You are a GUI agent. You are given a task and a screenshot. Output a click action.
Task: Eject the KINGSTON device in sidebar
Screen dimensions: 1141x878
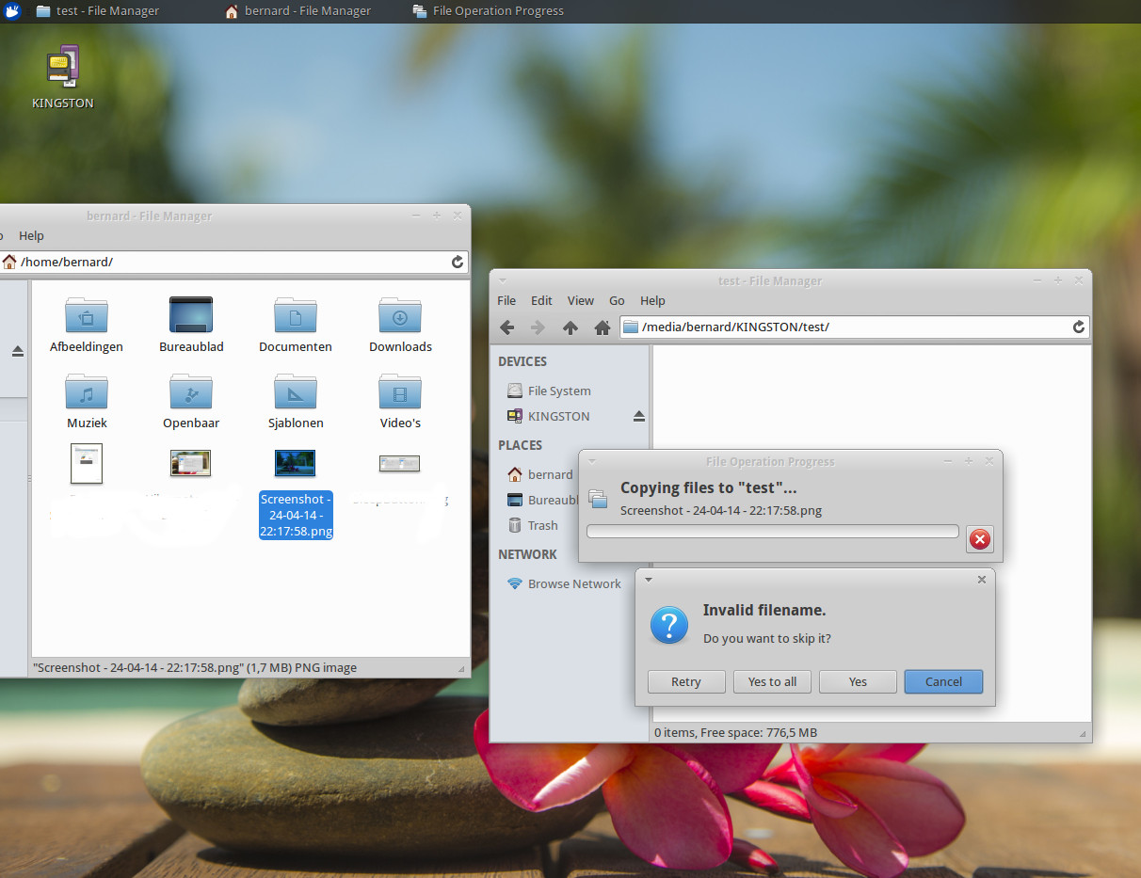639,416
